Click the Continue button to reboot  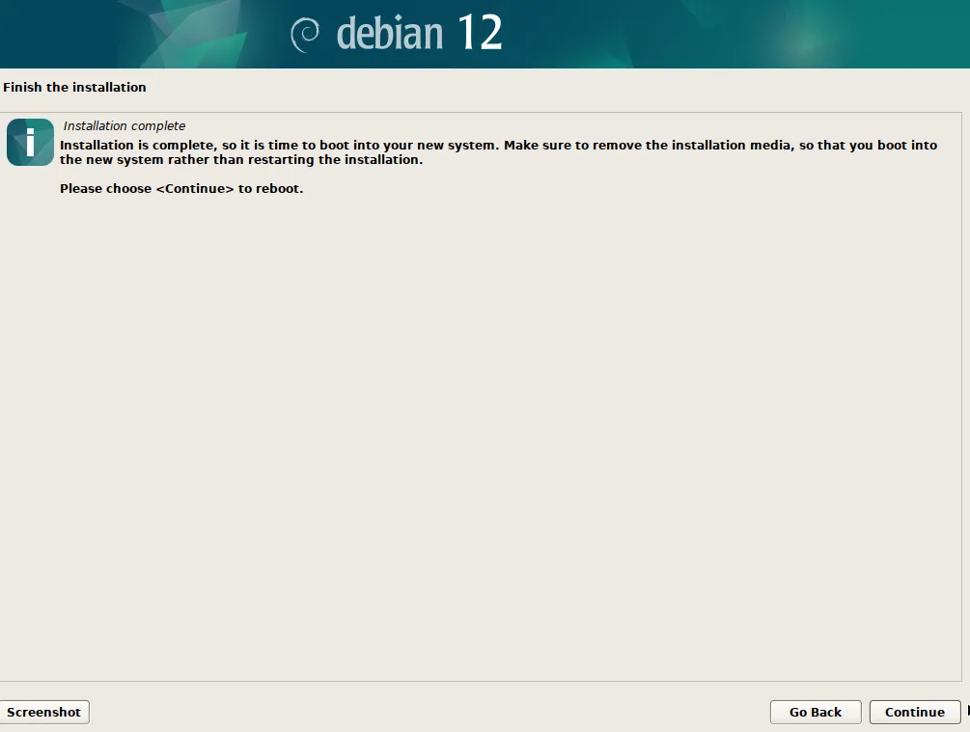(914, 712)
